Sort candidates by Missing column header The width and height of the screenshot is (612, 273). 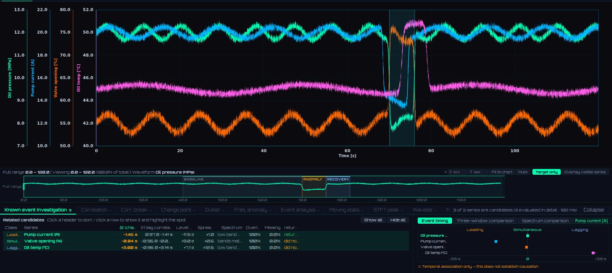tap(272, 227)
